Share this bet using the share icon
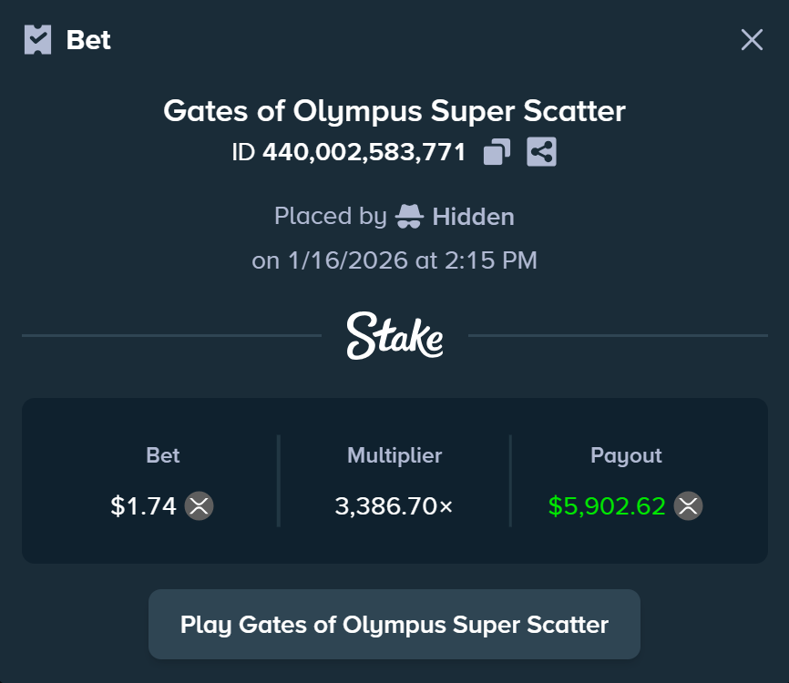The width and height of the screenshot is (789, 683). pyautogui.click(x=541, y=152)
